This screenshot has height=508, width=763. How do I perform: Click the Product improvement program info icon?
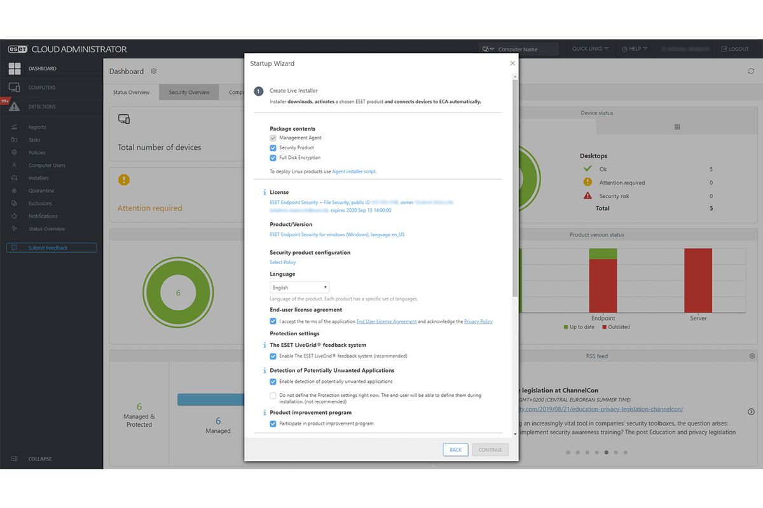[265, 413]
